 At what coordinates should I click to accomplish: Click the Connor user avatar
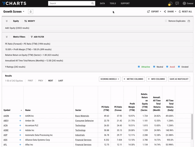pos(184,3)
